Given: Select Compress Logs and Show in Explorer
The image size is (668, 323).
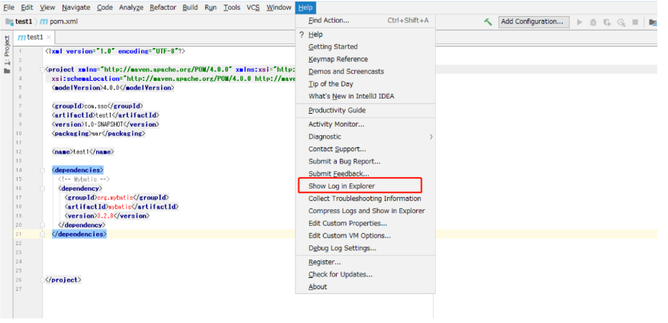Looking at the screenshot, I should point(366,211).
